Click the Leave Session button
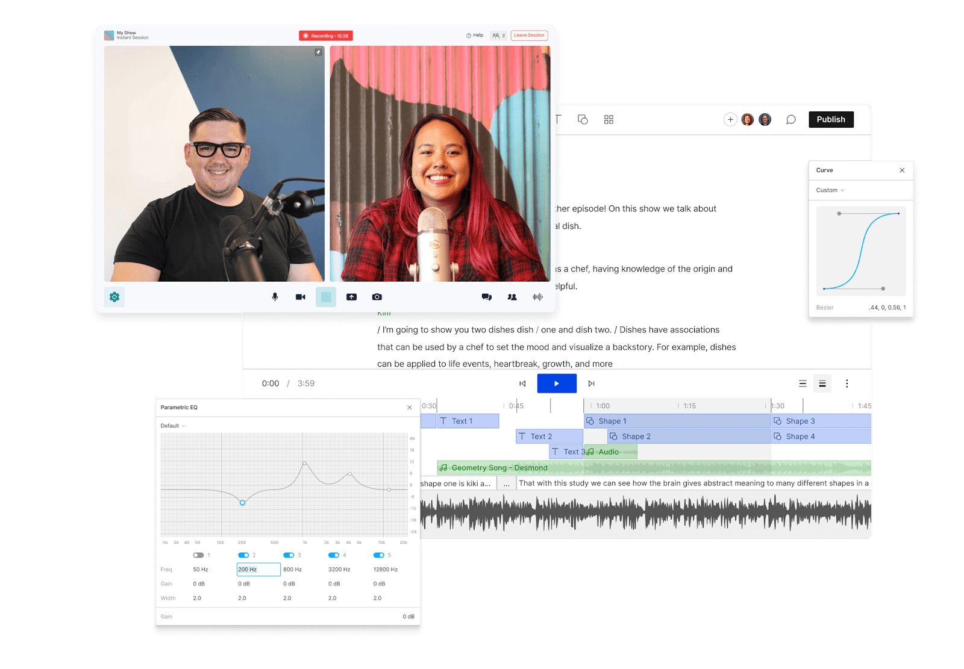Screen dimensions: 964x669 (529, 36)
